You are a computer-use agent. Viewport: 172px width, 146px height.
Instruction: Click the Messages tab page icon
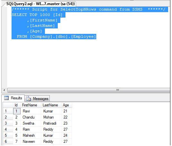tap(29, 98)
